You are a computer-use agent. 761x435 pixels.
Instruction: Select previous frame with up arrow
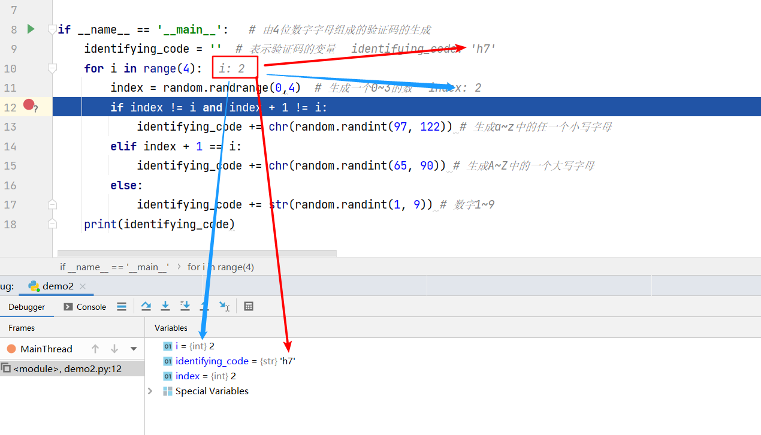pyautogui.click(x=95, y=349)
